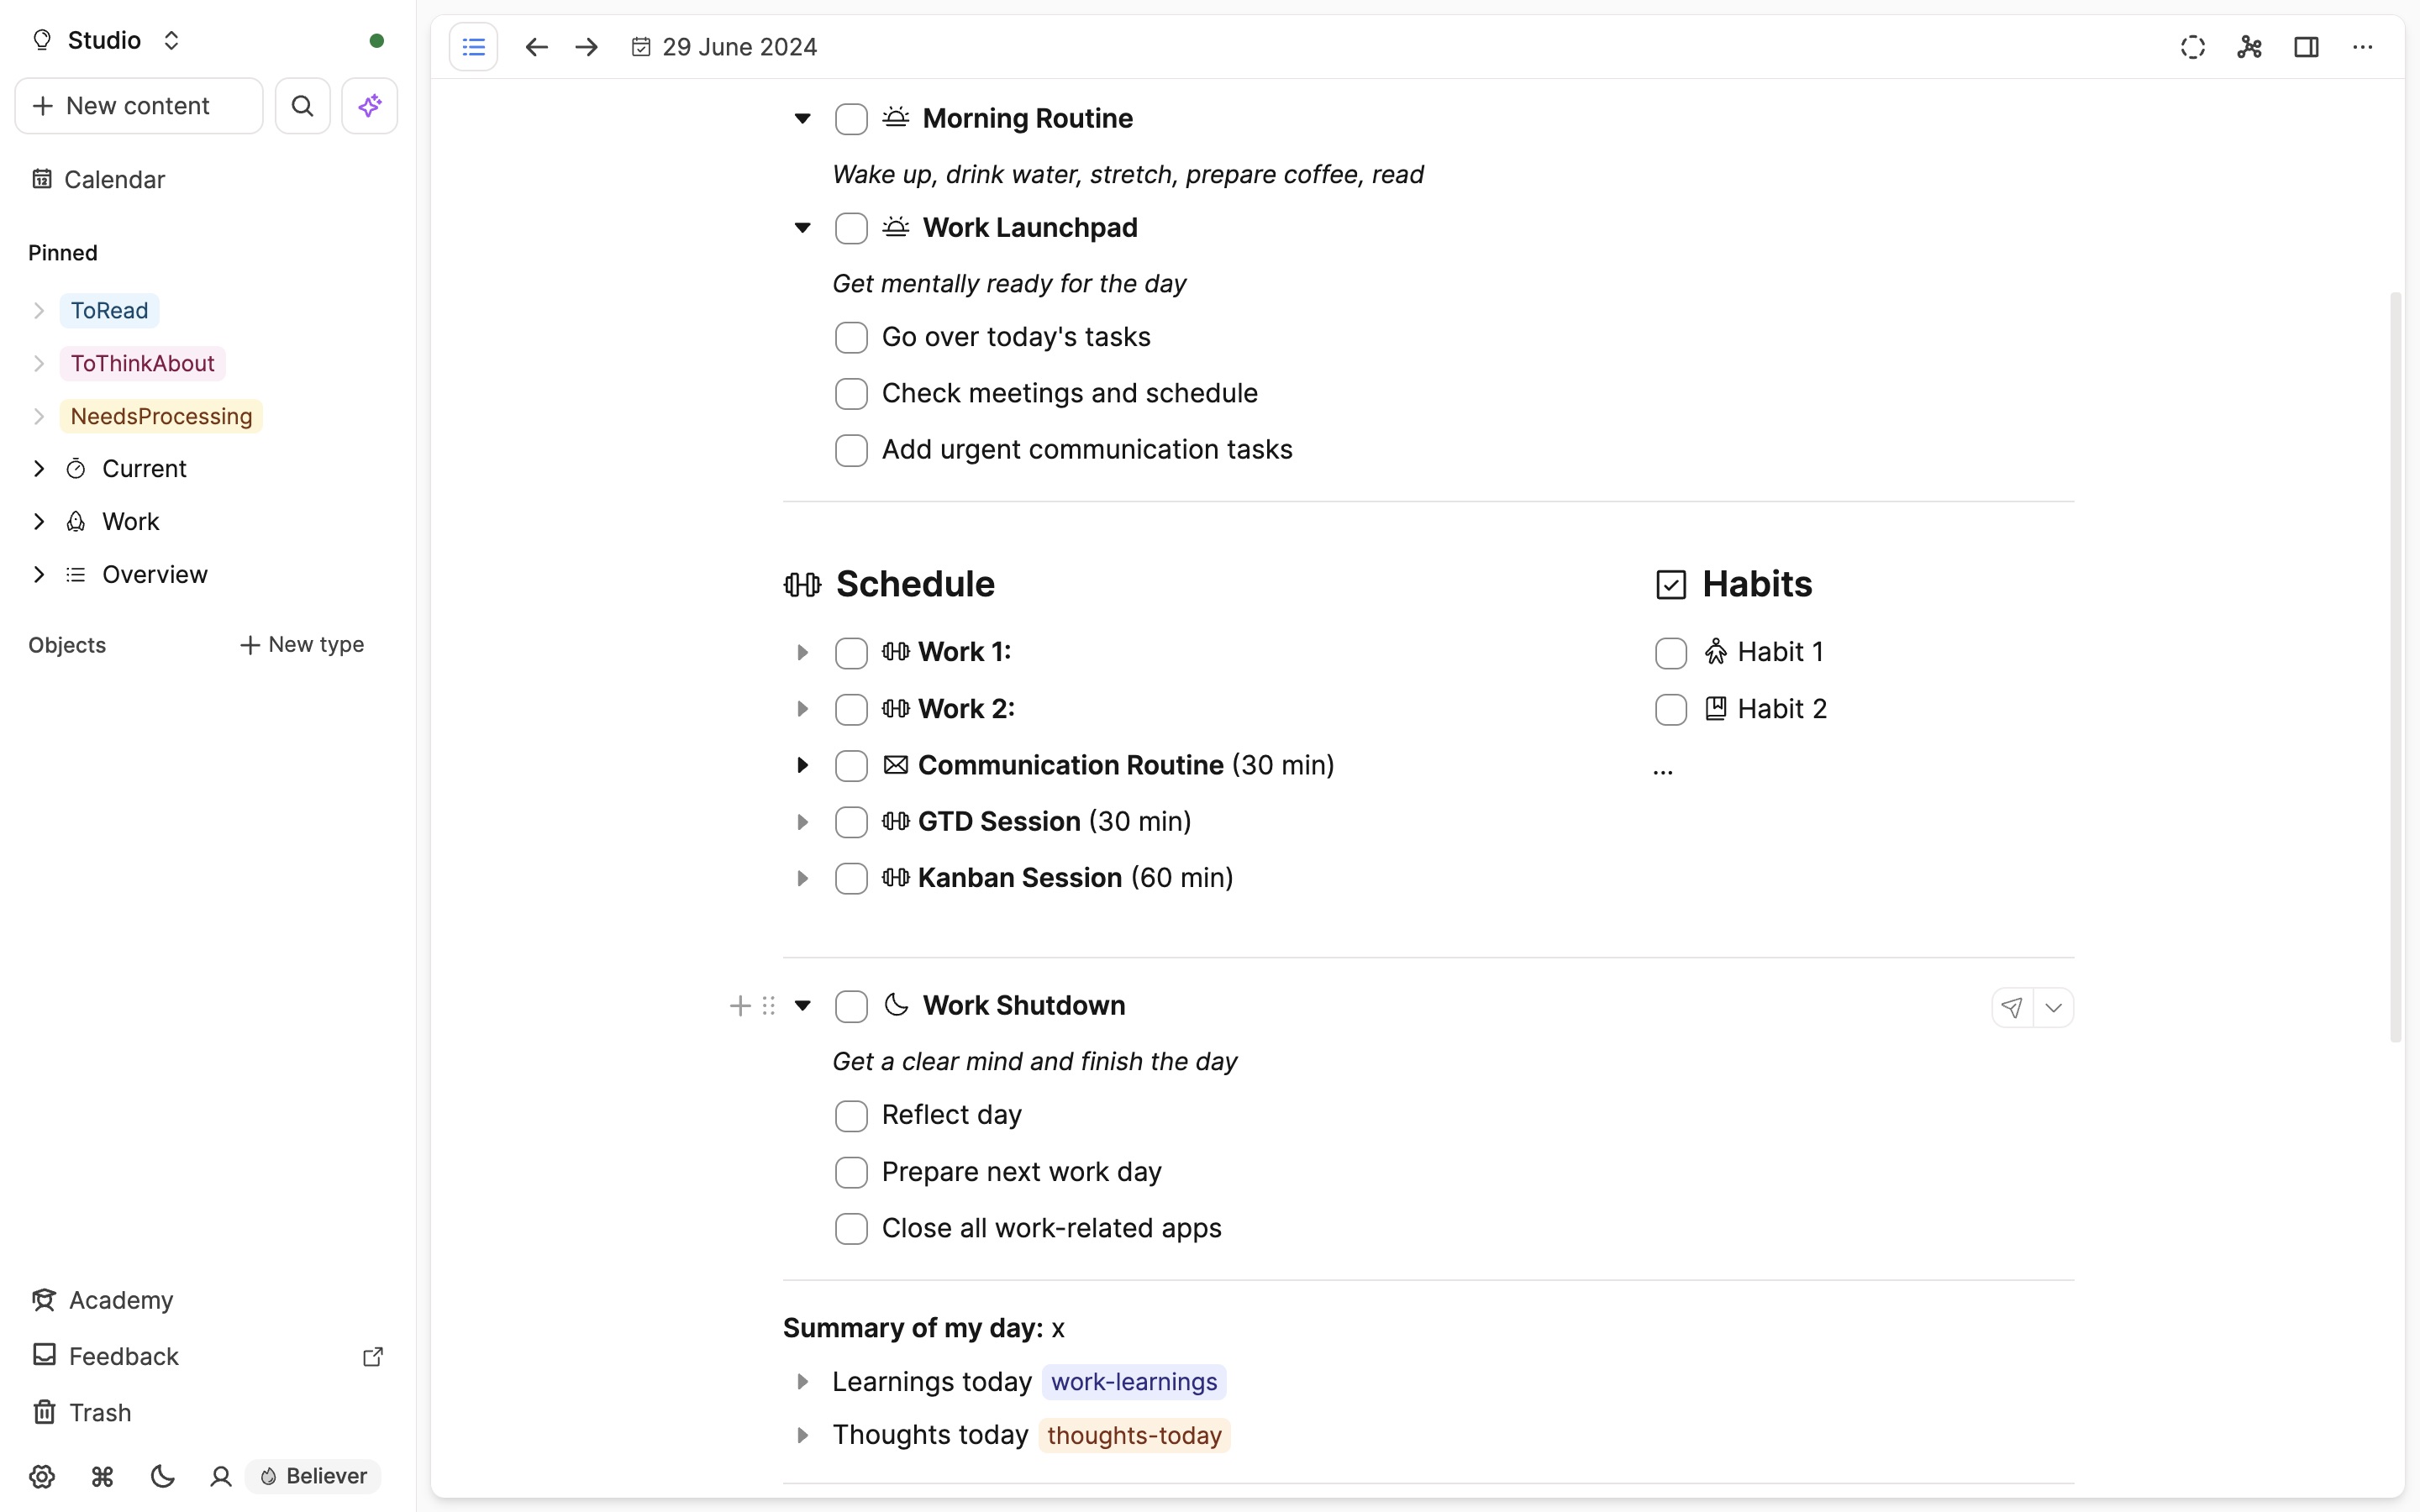The width and height of the screenshot is (2420, 1512).
Task: Tick Close all work-related apps
Action: click(x=851, y=1229)
